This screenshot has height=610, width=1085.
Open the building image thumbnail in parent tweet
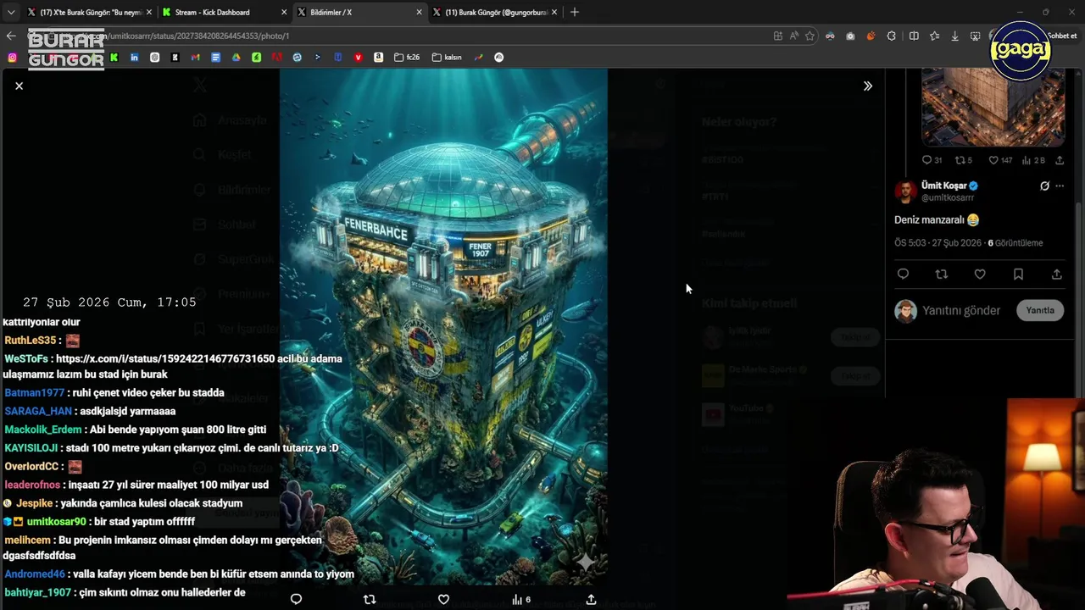(x=993, y=107)
